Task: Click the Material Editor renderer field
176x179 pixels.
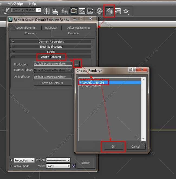Action: pos(53,70)
